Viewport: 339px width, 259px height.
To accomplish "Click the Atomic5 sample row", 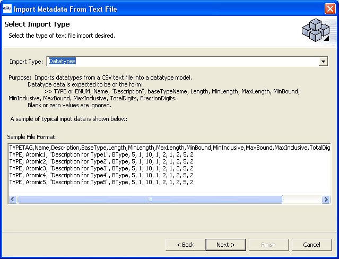I will click(x=101, y=182).
